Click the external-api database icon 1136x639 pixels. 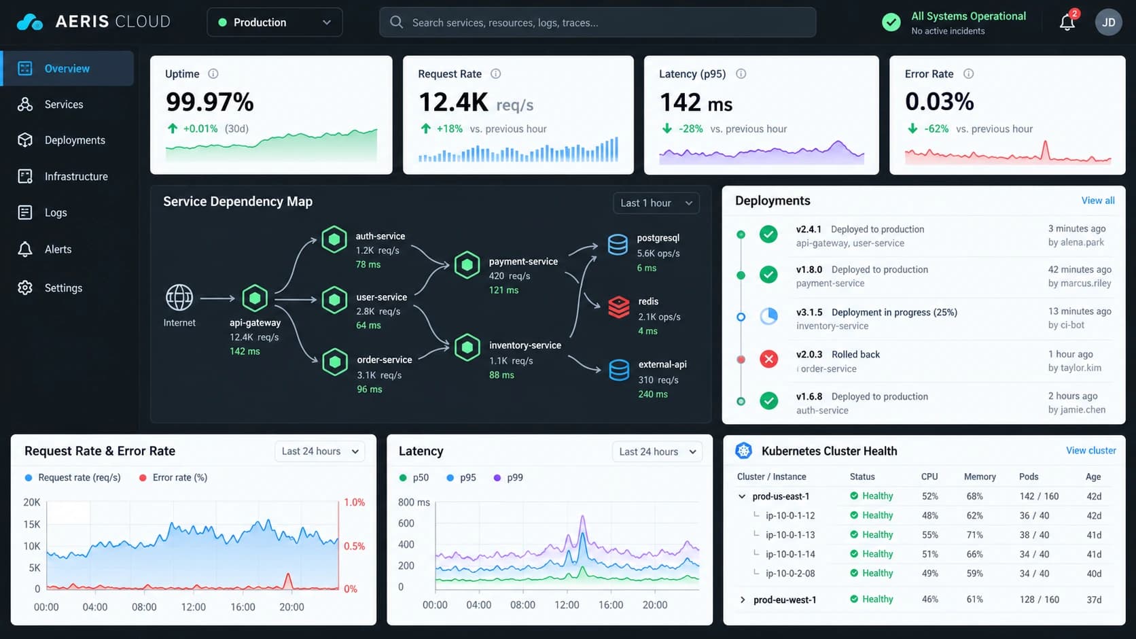point(619,370)
